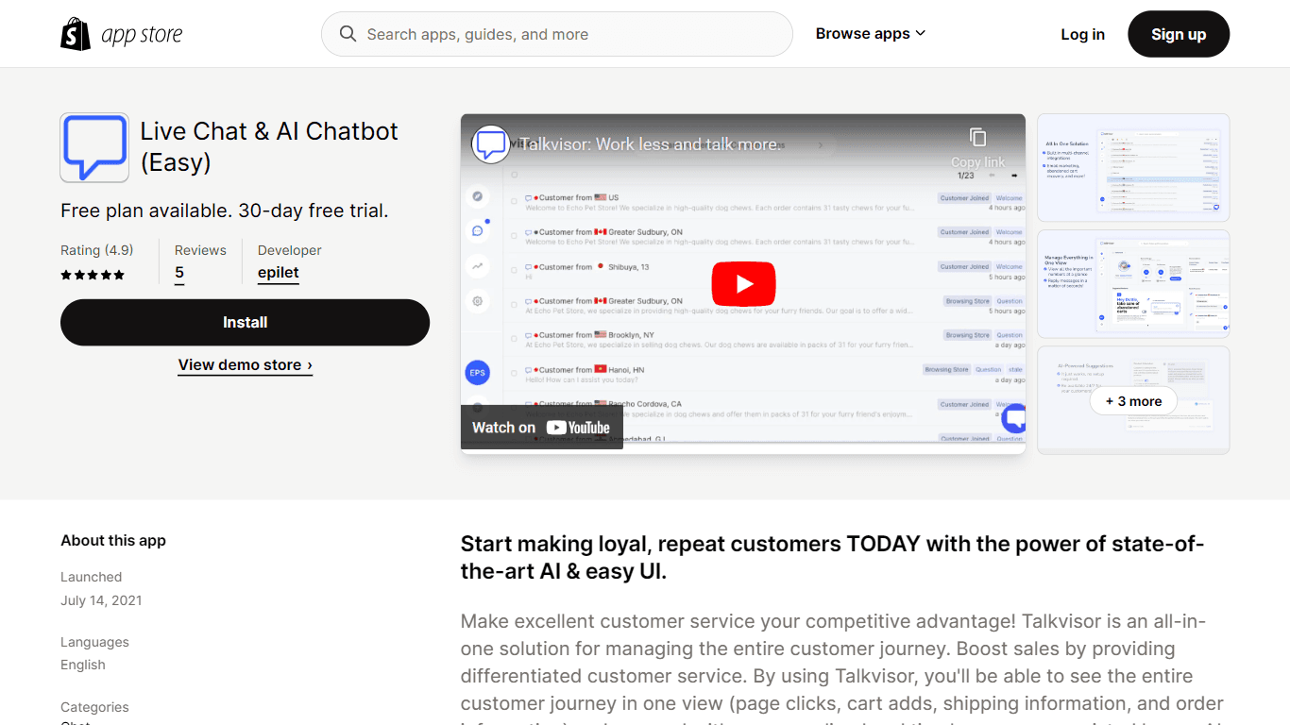The width and height of the screenshot is (1290, 725).
Task: Click the search magnifier icon
Action: click(348, 34)
